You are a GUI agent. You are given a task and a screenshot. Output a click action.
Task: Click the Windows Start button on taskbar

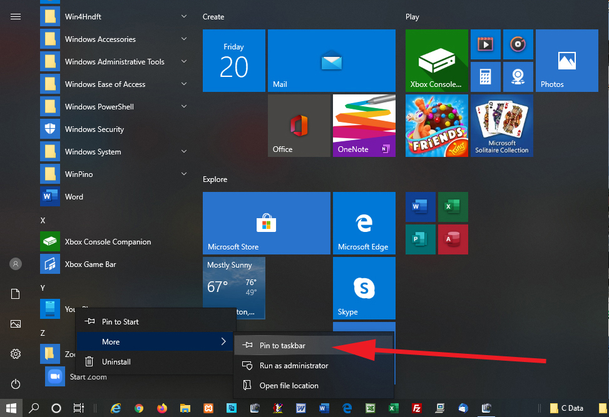(11, 408)
